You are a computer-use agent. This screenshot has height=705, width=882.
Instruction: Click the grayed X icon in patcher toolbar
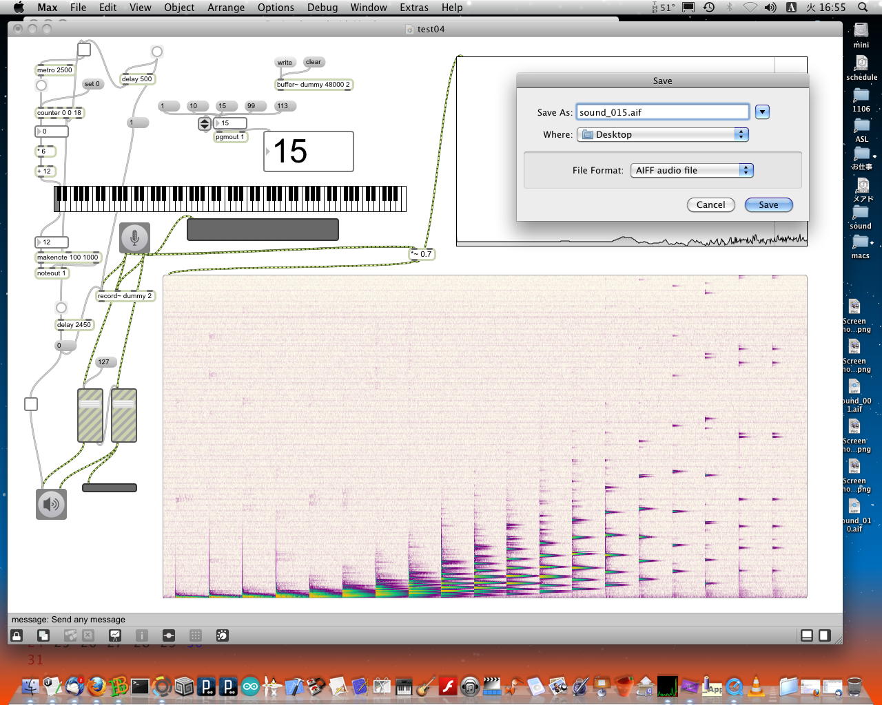tap(88, 635)
